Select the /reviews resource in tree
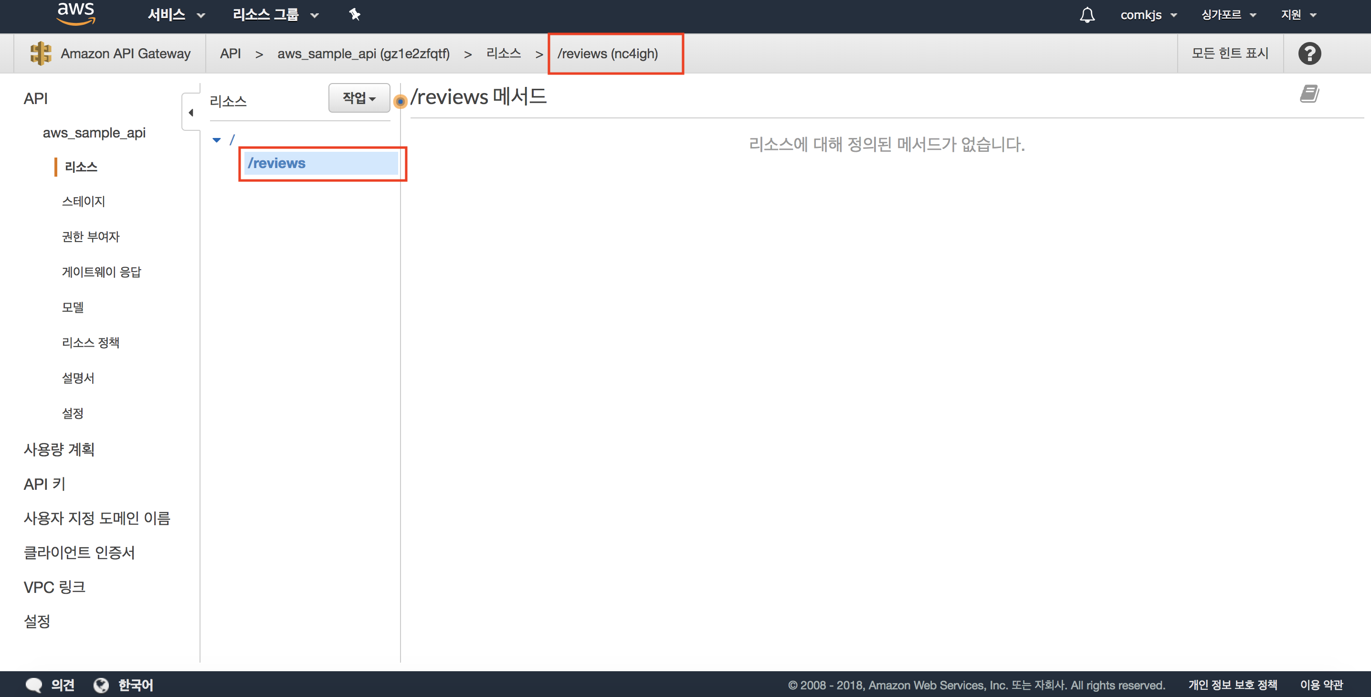Image resolution: width=1371 pixels, height=697 pixels. click(x=277, y=163)
